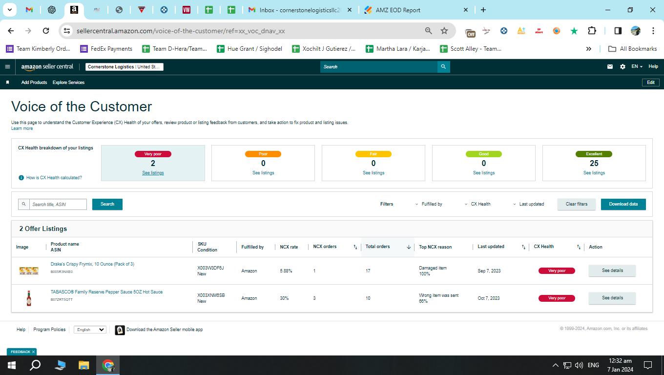The image size is (664, 375).
Task: Click the teal Search button
Action: (107, 204)
